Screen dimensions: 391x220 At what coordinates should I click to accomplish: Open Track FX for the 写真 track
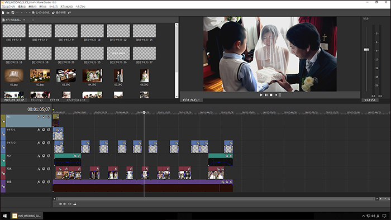[x=39, y=169]
